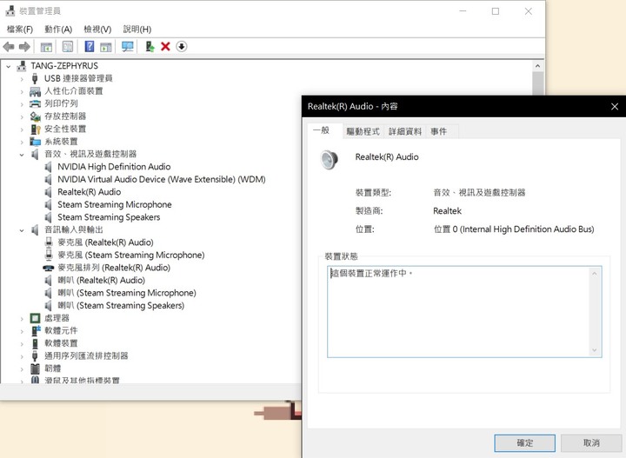Click the Device Manager title bar icon
Viewport: 626px width, 458px height.
pos(10,10)
